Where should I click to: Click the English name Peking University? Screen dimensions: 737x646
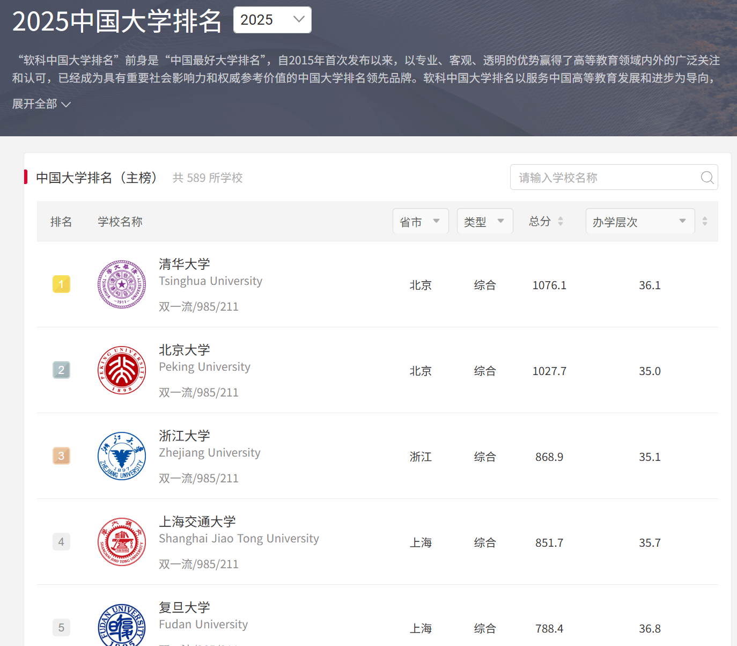tap(204, 367)
